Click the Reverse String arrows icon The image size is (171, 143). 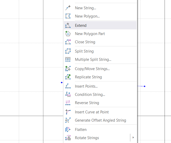[68, 103]
